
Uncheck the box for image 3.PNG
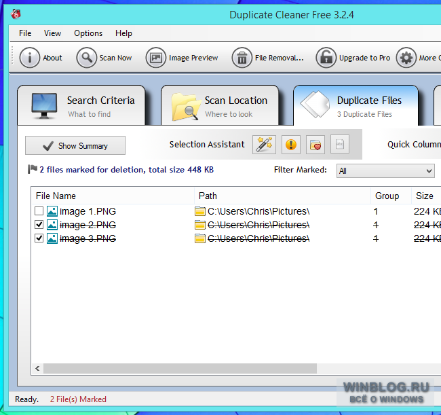click(x=39, y=238)
